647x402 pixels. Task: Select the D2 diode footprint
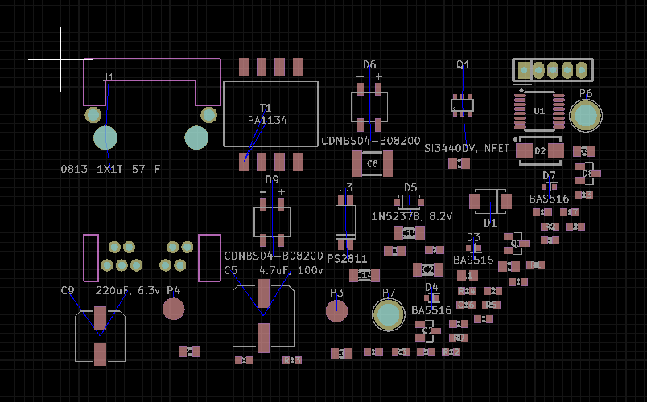pyautogui.click(x=540, y=150)
